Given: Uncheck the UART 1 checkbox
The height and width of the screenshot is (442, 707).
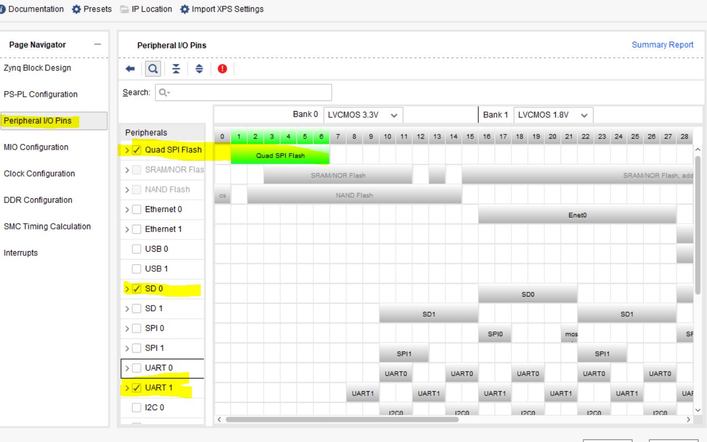Looking at the screenshot, I should click(137, 388).
